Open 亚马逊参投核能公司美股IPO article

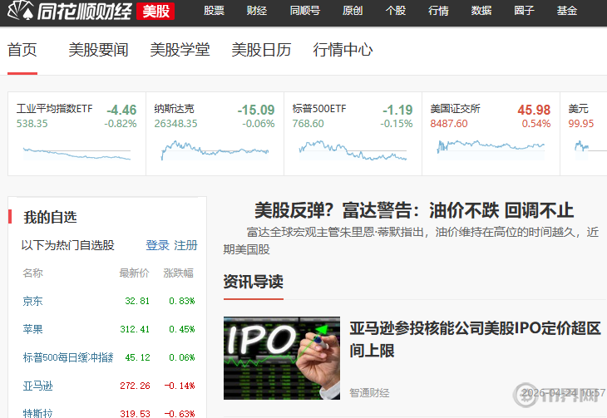pos(476,339)
